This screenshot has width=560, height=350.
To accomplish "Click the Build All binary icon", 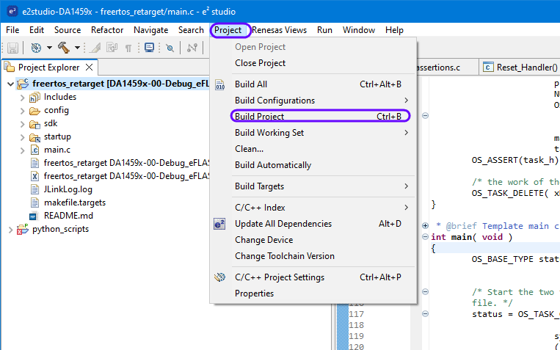I will [220, 84].
